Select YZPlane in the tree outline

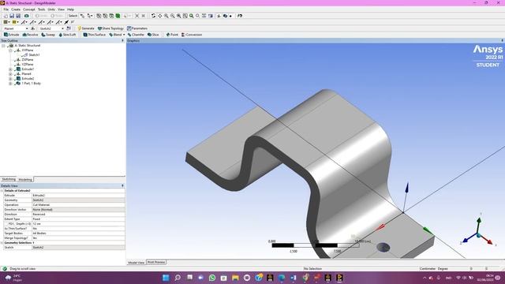coord(28,65)
